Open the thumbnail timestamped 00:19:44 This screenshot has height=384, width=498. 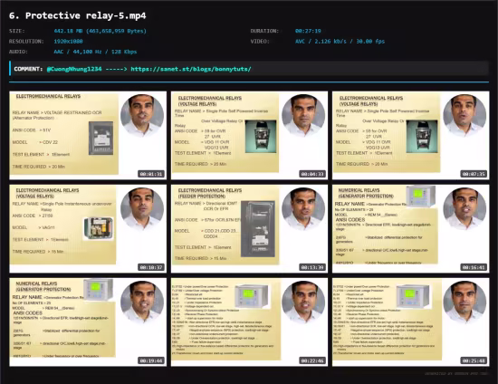88,322
